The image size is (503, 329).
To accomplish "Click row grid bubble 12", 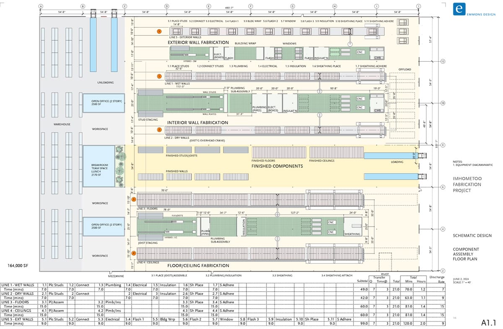I will click(443, 61).
